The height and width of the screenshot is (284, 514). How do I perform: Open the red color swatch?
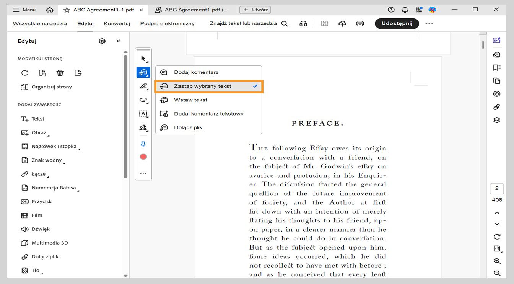[143, 157]
